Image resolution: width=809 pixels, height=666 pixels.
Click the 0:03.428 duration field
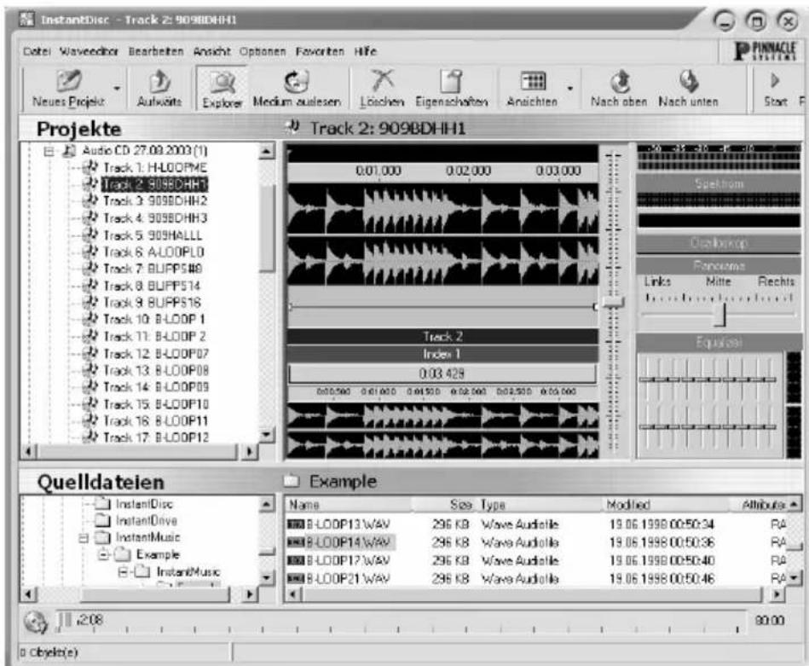(x=442, y=374)
